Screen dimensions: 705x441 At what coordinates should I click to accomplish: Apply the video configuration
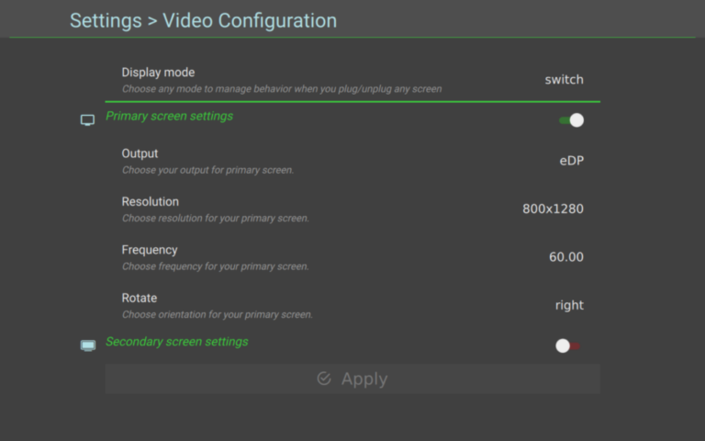(352, 379)
